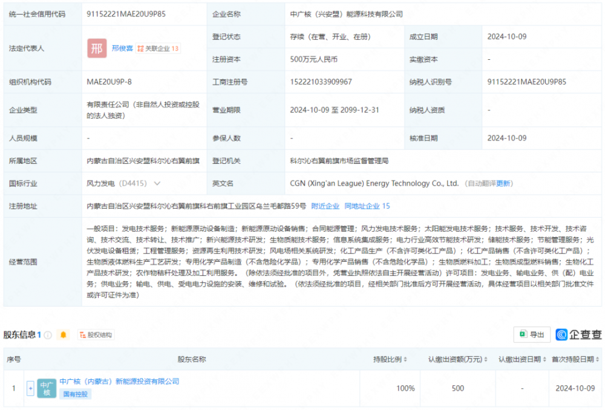Click the 股东信息 section heading
605x410 pixels.
coord(19,335)
